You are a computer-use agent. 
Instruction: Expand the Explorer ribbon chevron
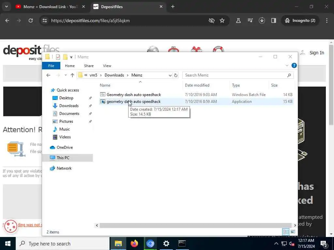287,65
